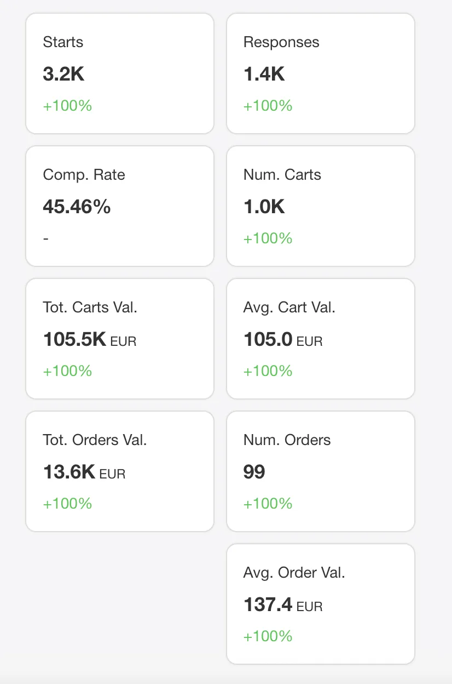Click the Avg. Cart Val. label

[x=289, y=307]
